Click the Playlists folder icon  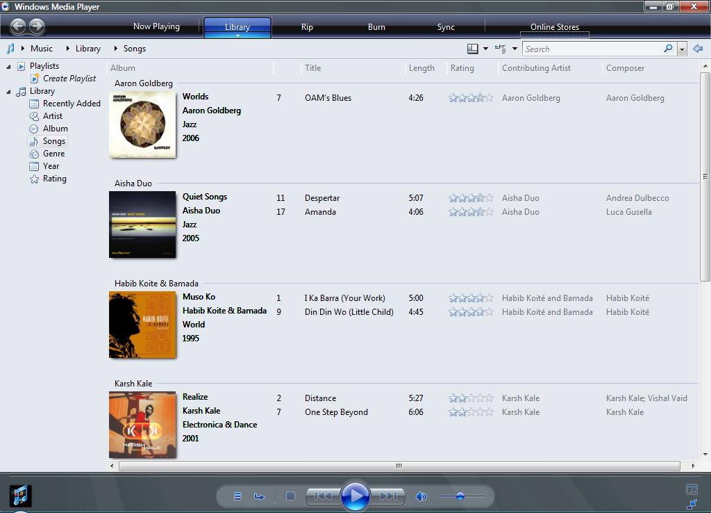[22, 66]
